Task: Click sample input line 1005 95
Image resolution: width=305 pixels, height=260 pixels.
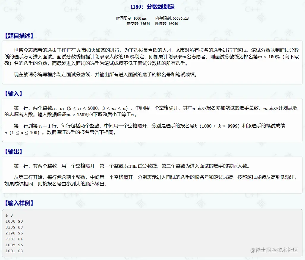Action: pos(14,245)
